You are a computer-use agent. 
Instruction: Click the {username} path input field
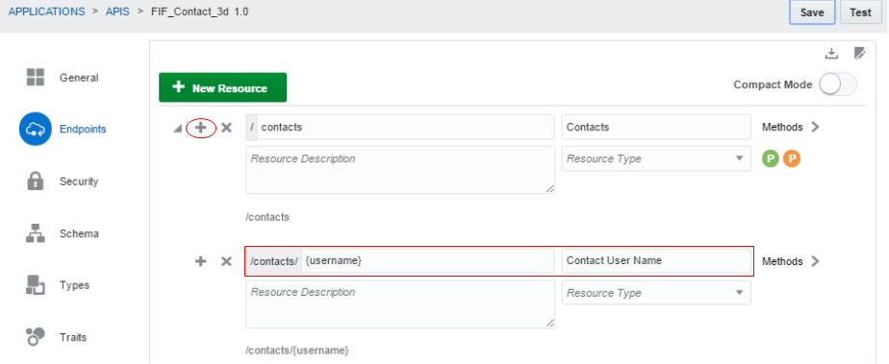click(x=427, y=260)
